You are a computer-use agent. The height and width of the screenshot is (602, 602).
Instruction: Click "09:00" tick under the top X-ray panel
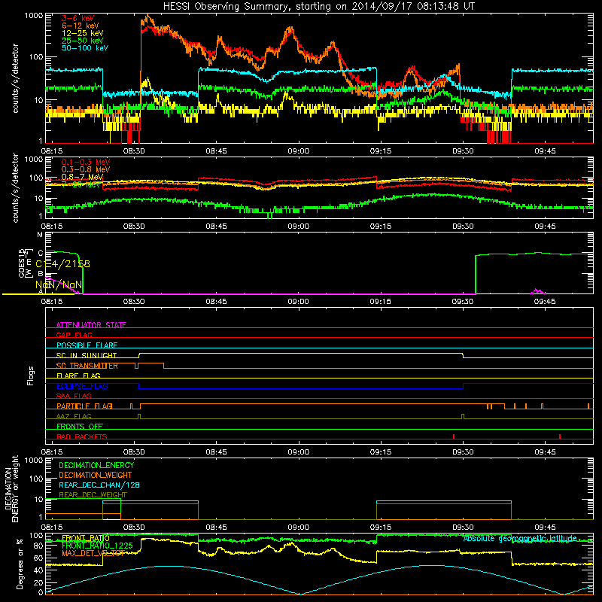(x=298, y=151)
